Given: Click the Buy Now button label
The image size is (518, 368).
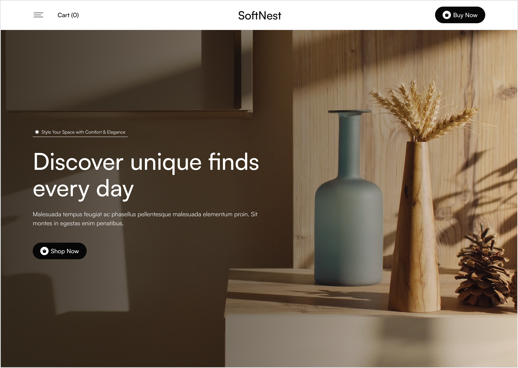Looking at the screenshot, I should pos(465,15).
